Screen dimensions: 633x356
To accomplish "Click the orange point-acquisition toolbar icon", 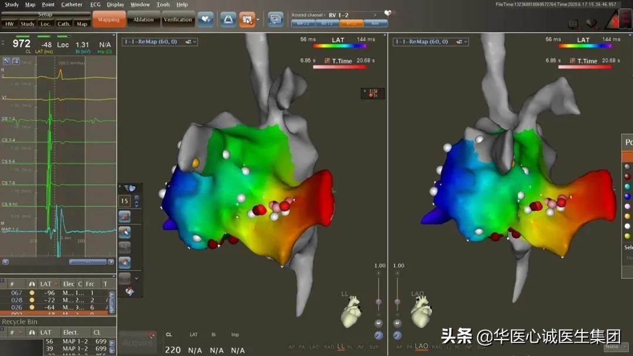I will pyautogui.click(x=247, y=19).
